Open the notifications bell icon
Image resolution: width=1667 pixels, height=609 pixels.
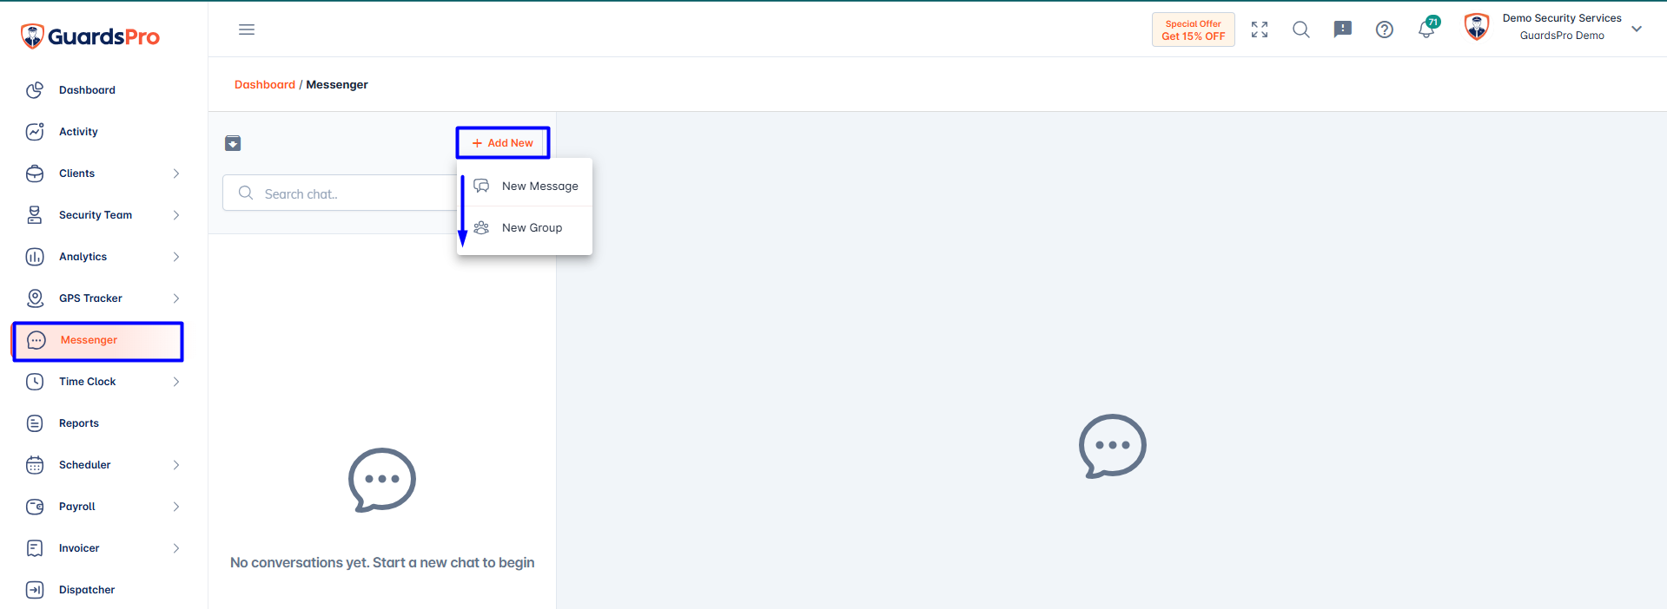point(1426,29)
